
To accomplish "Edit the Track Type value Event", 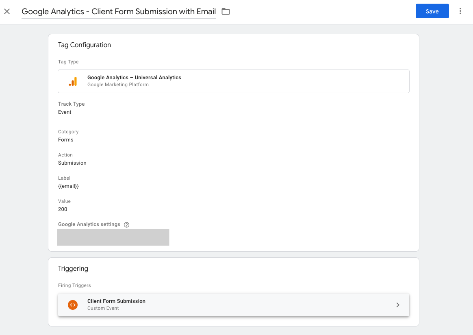I will click(x=65, y=112).
